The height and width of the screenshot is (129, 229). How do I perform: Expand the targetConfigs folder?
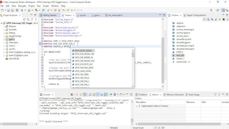click(4, 36)
